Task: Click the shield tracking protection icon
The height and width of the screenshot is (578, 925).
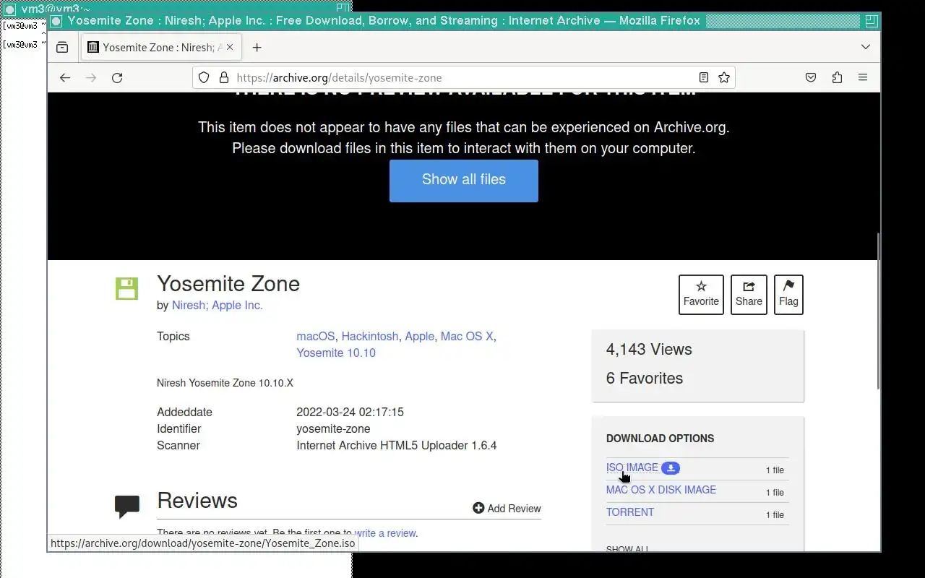Action: tap(204, 77)
